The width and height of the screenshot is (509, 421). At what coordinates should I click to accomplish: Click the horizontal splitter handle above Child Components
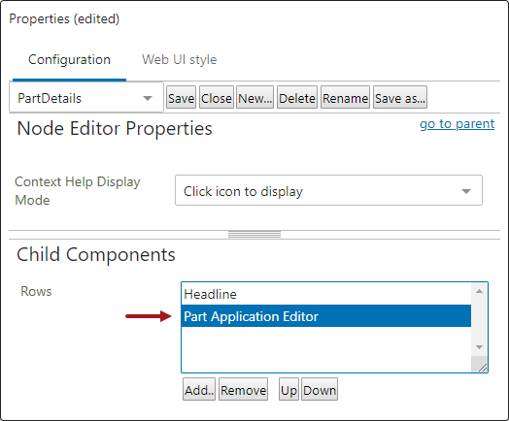point(254,235)
